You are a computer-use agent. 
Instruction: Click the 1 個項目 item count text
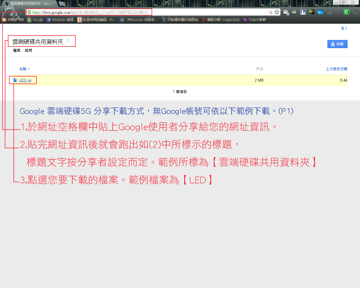[180, 92]
